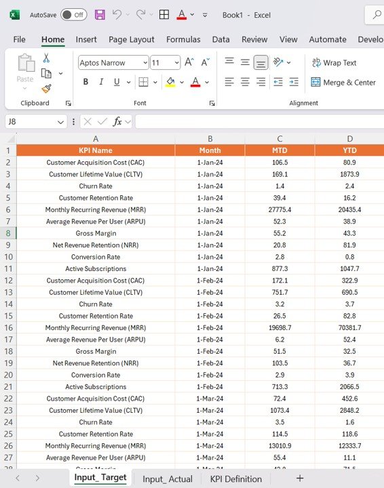The image size is (384, 488).
Task: Open the File tab
Action: (x=19, y=39)
